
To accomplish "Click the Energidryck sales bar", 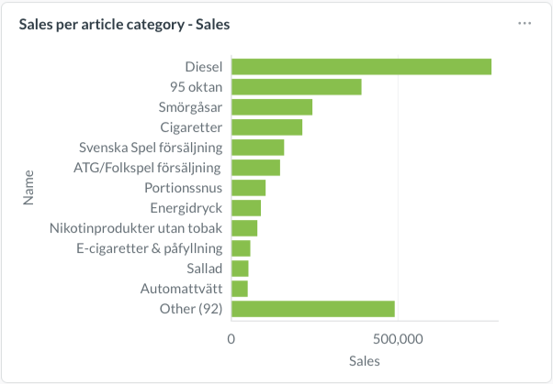I will coord(246,208).
